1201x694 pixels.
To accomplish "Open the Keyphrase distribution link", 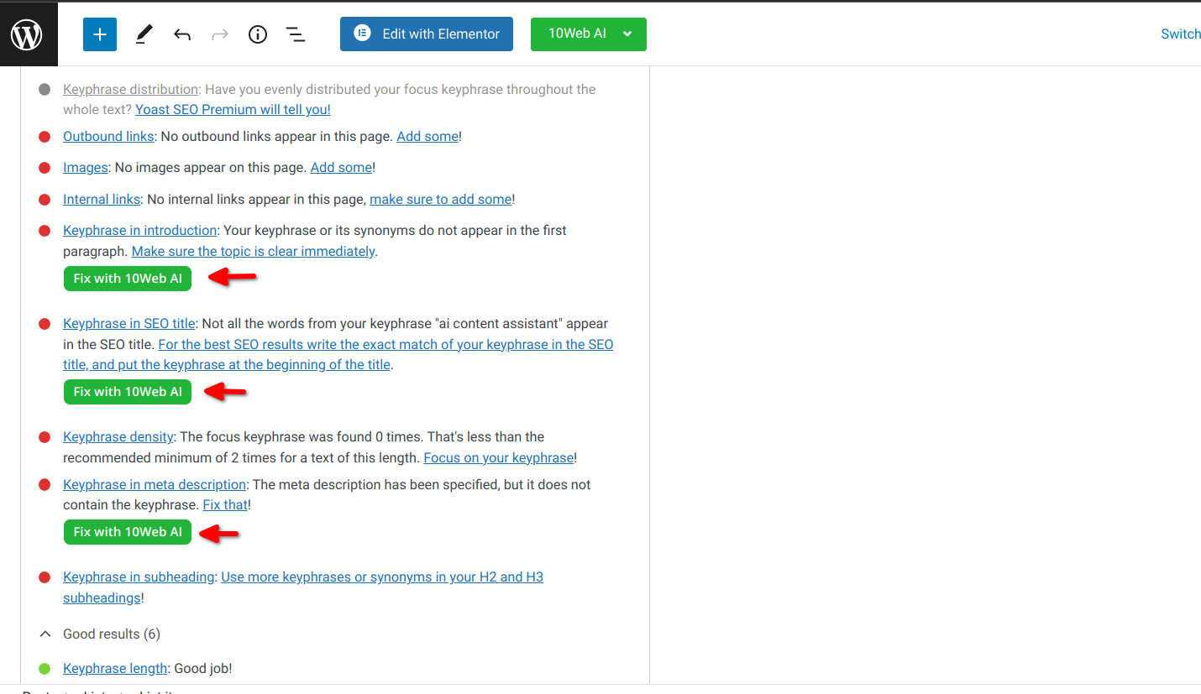I will (x=130, y=89).
